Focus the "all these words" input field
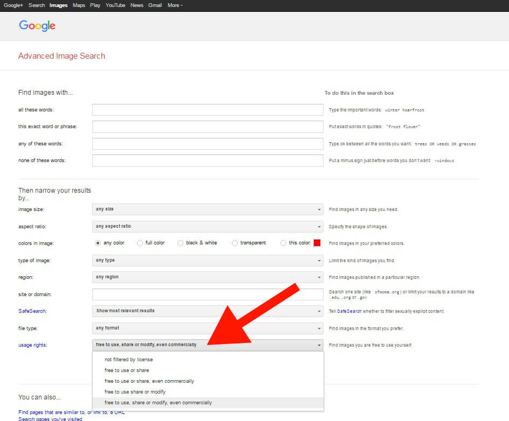 pos(208,110)
